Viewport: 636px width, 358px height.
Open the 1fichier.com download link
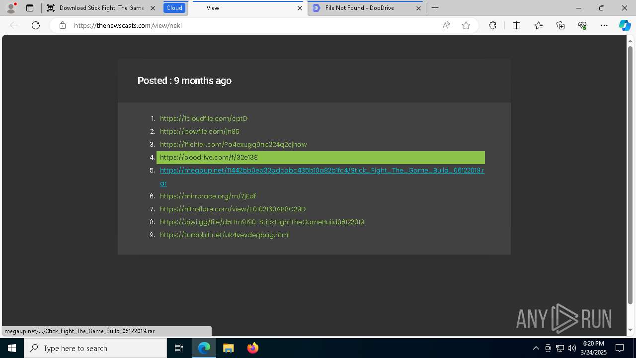tap(234, 144)
